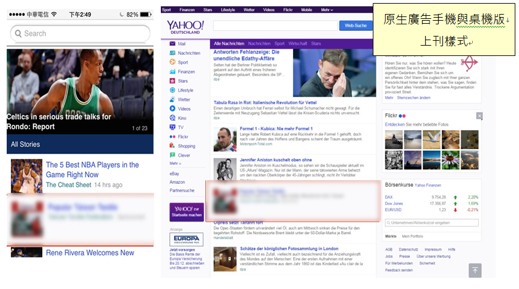The height and width of the screenshot is (289, 519).
Task: Focus the Yahoo web search input
Action: pyautogui.click(x=275, y=26)
